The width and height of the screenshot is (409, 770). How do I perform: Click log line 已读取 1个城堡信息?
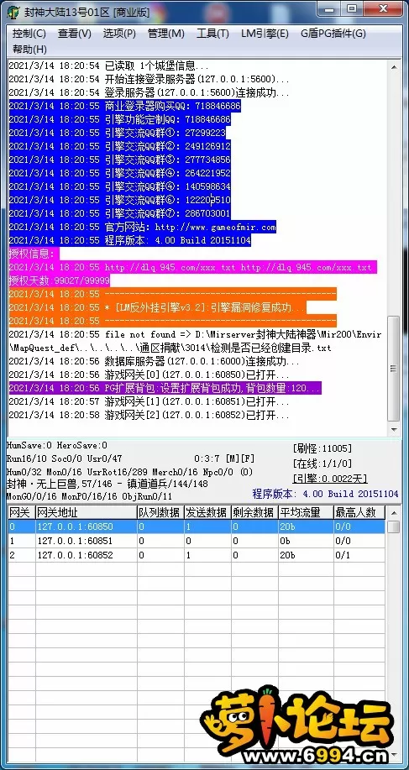click(x=108, y=65)
